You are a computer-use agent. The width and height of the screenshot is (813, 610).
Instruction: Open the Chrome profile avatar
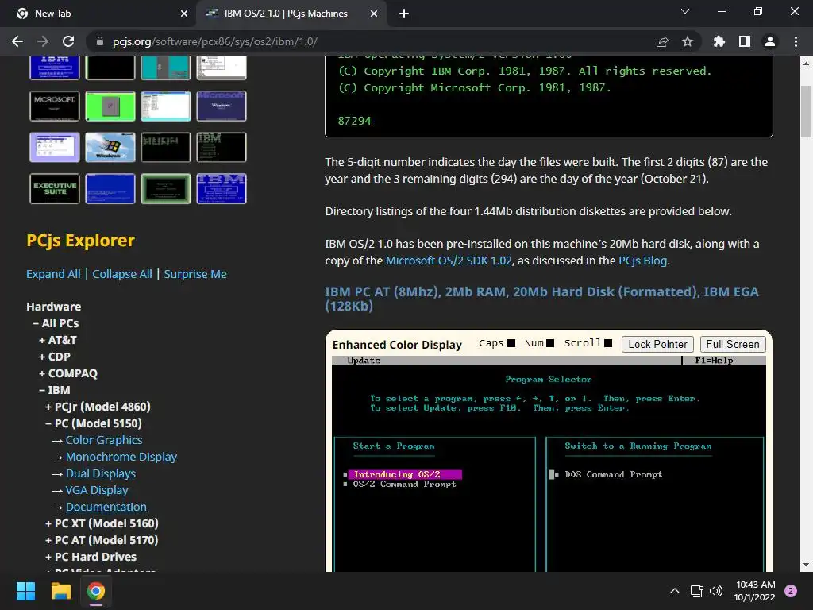770,41
